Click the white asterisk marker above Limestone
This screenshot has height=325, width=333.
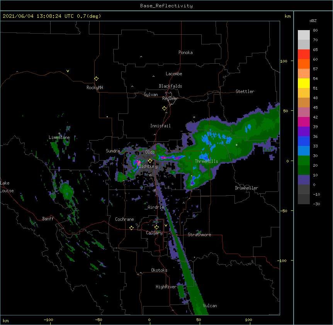[59, 134]
